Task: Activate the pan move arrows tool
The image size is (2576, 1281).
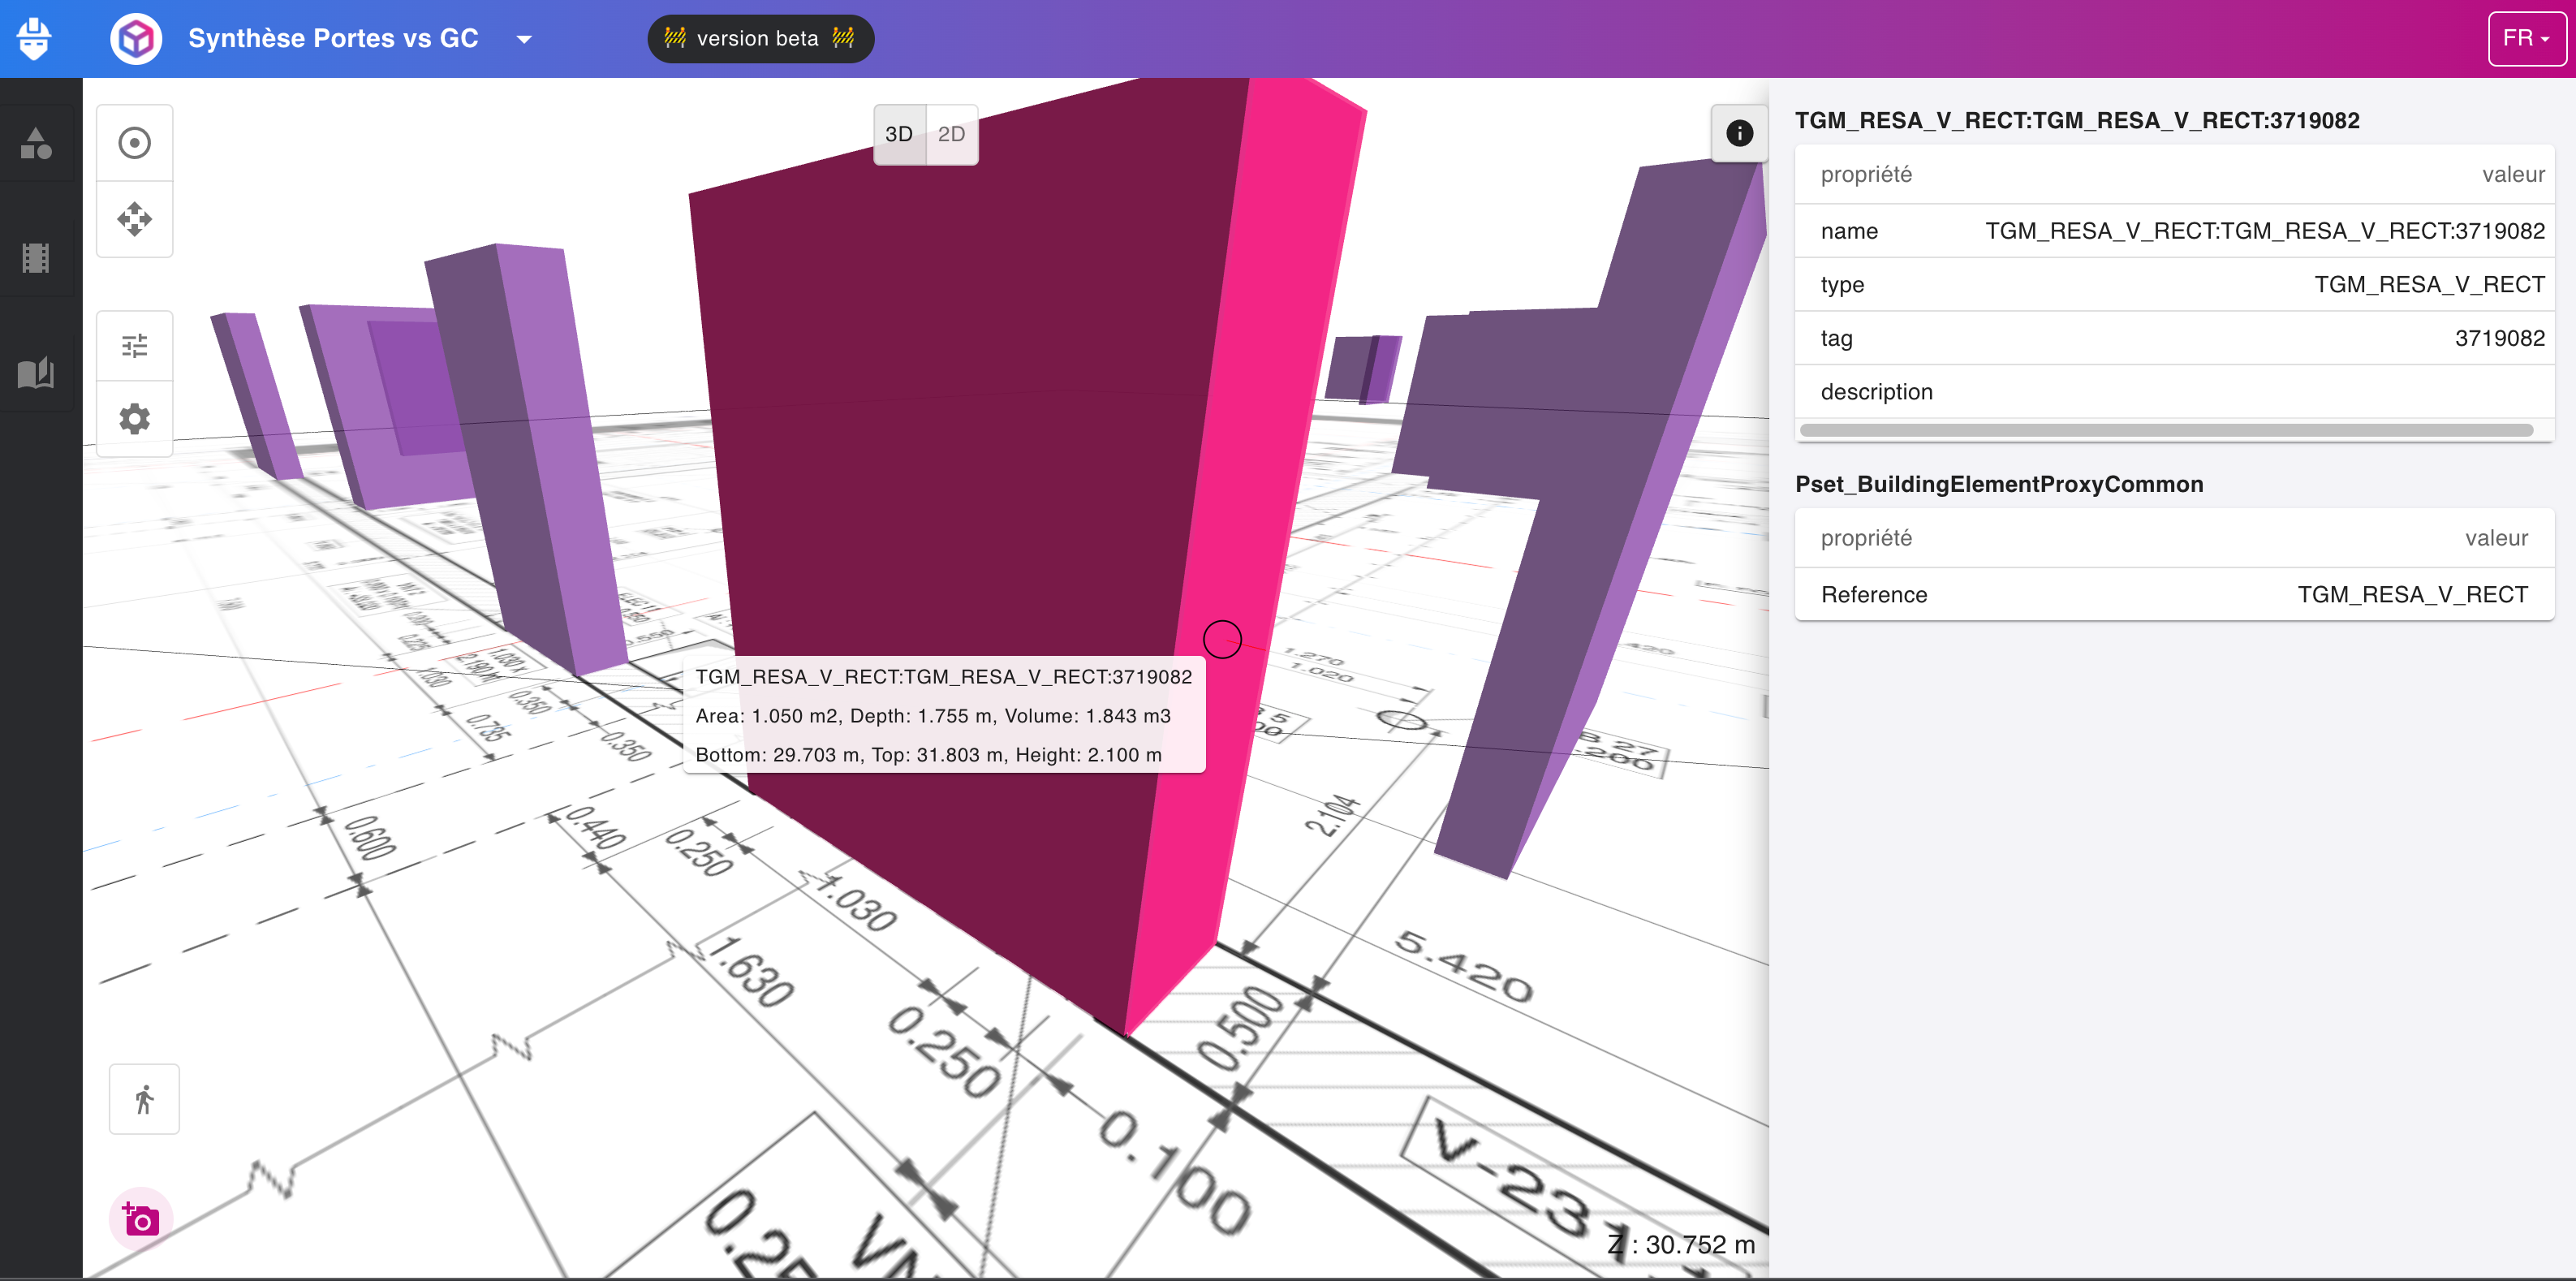Action: [135, 219]
